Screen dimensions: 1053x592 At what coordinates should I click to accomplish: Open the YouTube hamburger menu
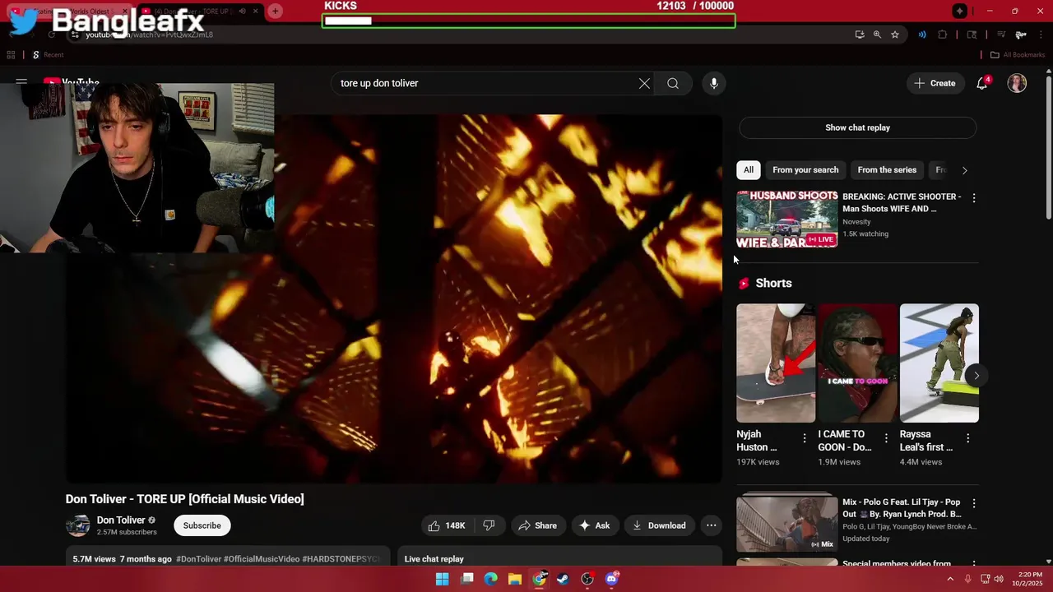[21, 83]
